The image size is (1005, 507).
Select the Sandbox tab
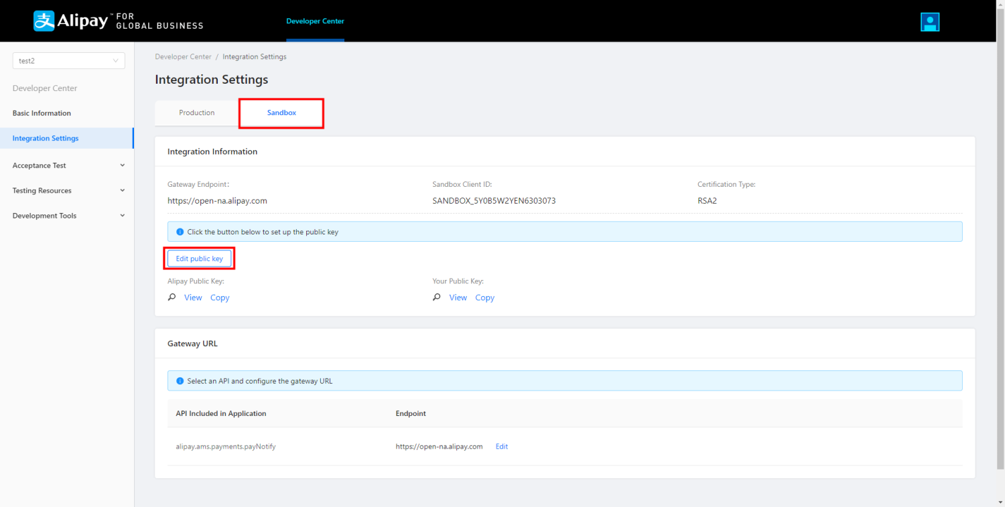281,113
